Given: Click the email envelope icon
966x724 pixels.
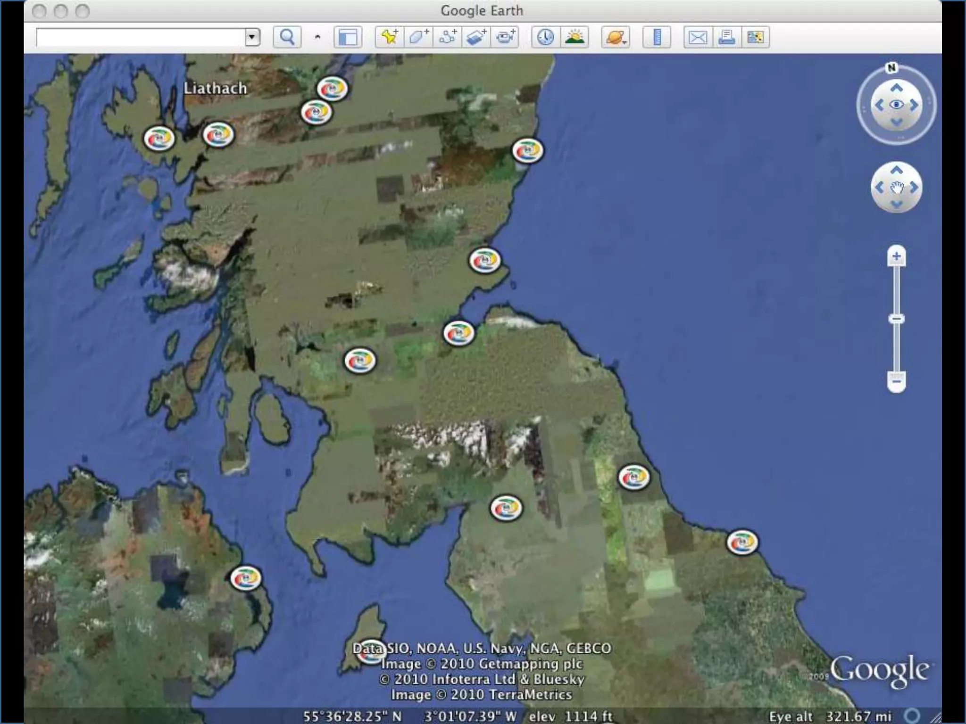Looking at the screenshot, I should [698, 37].
